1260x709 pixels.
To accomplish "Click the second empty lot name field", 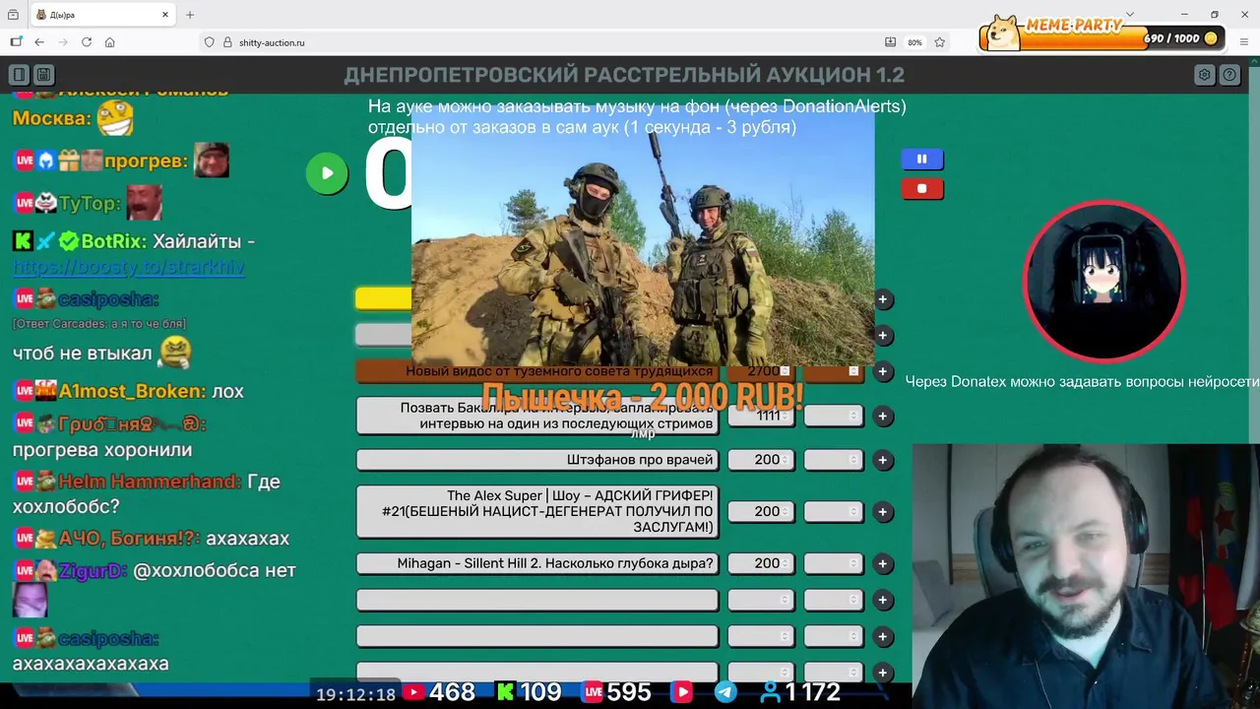I will point(537,636).
